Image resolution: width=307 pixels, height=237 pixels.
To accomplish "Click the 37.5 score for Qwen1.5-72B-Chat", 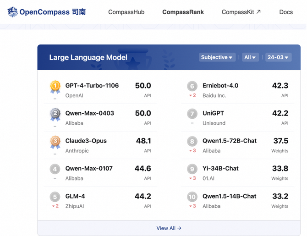I will click(x=281, y=141).
